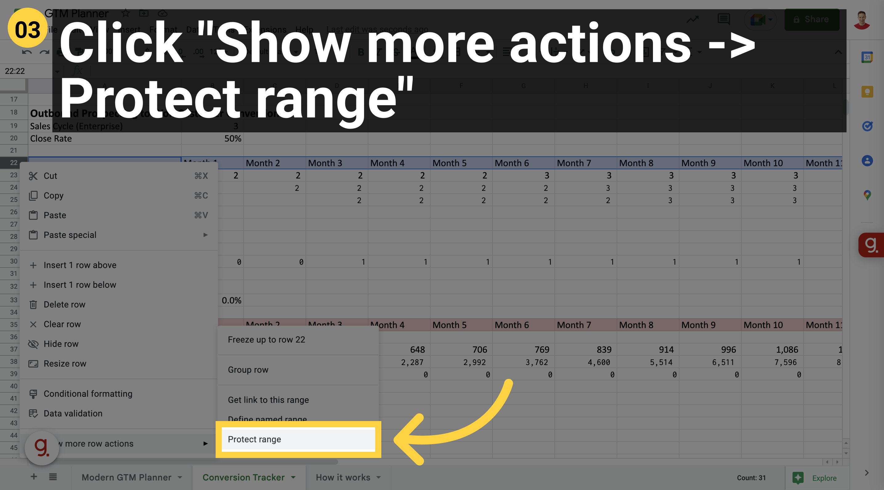Select Delete row with trash icon

pos(119,304)
